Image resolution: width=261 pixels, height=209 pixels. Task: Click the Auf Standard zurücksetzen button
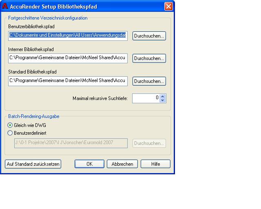(x=33, y=164)
